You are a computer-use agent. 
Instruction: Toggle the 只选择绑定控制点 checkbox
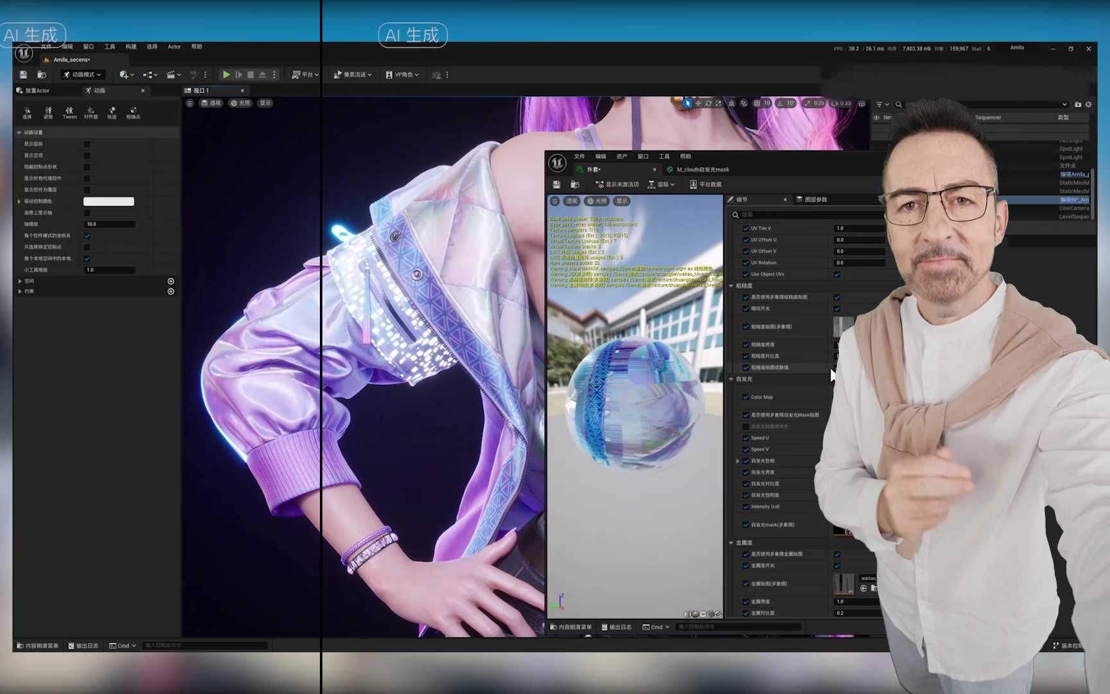(87, 247)
